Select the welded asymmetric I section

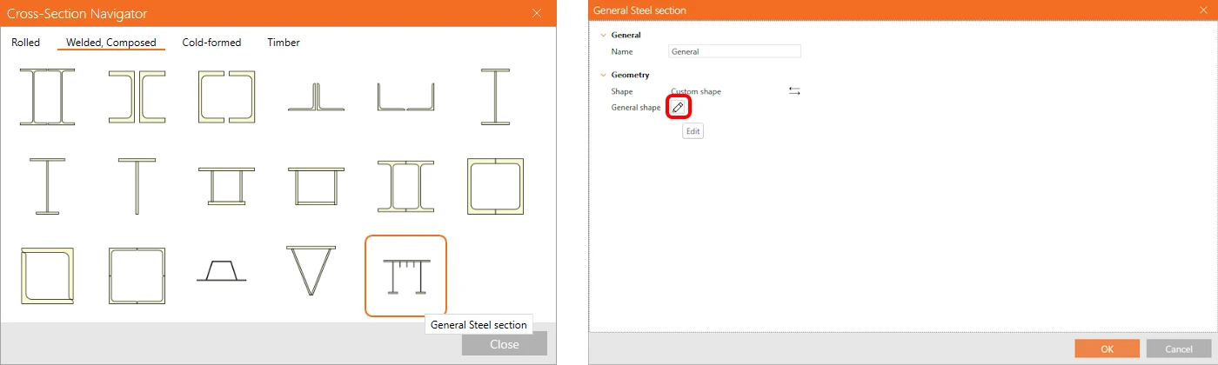coord(47,186)
